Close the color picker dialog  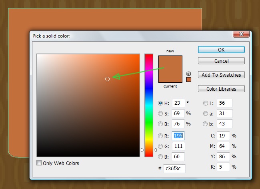pos(242,35)
